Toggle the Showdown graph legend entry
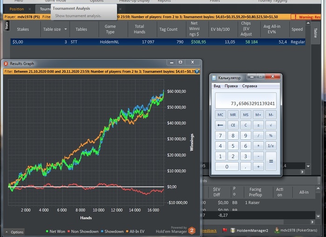Viewport: 326px width, 237px height. tap(112, 231)
